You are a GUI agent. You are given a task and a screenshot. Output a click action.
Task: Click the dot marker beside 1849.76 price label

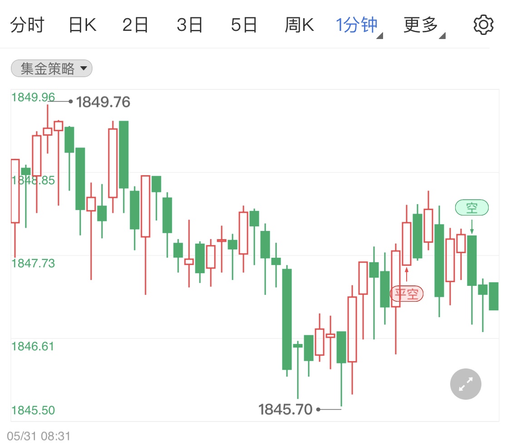coord(70,102)
